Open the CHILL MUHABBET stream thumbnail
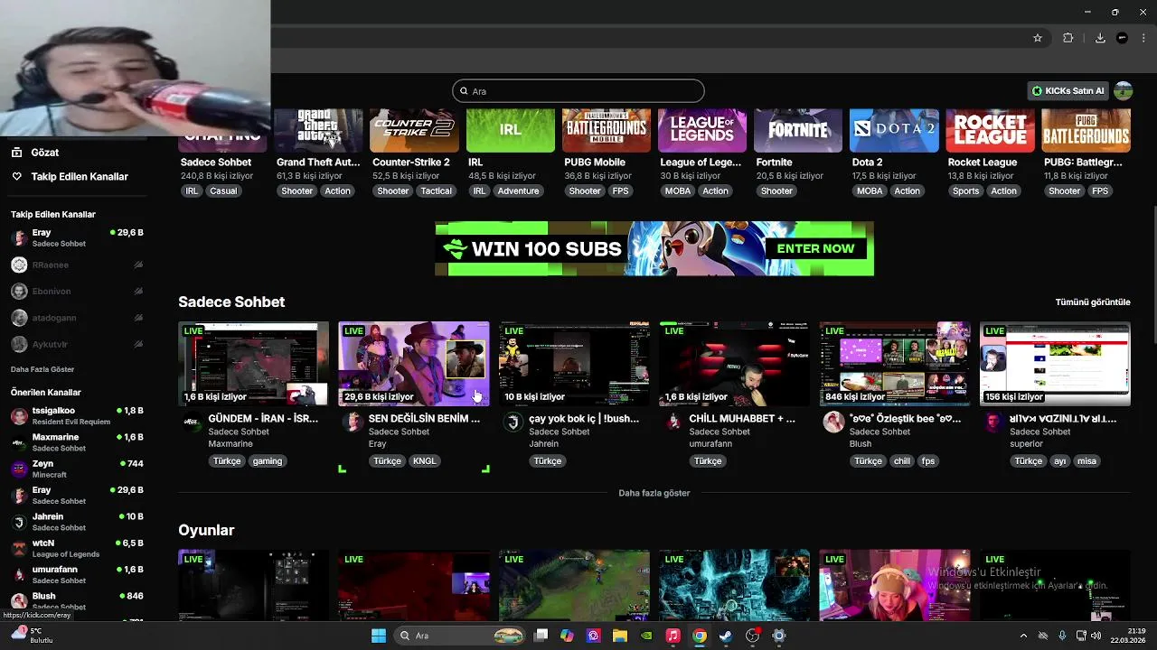The height and width of the screenshot is (650, 1157). tap(734, 364)
